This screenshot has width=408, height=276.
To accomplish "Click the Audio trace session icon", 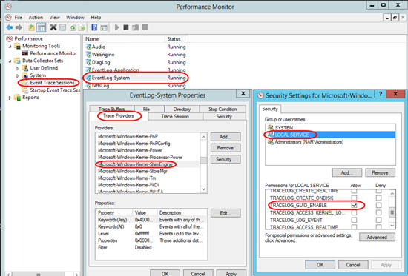I will [x=88, y=47].
